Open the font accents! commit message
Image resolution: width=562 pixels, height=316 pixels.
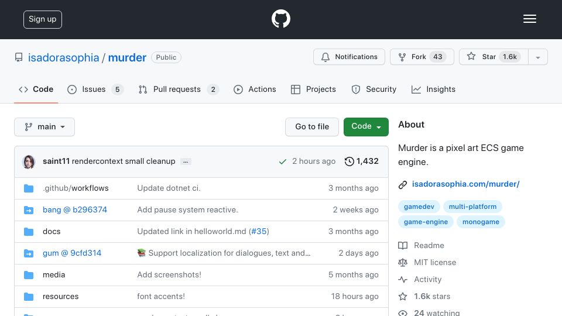click(x=161, y=296)
